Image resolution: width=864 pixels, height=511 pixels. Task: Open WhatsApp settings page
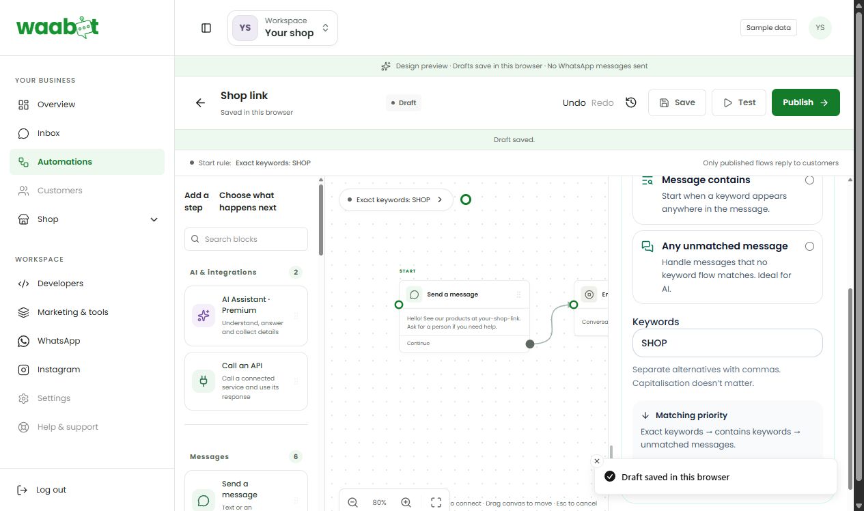87,341
